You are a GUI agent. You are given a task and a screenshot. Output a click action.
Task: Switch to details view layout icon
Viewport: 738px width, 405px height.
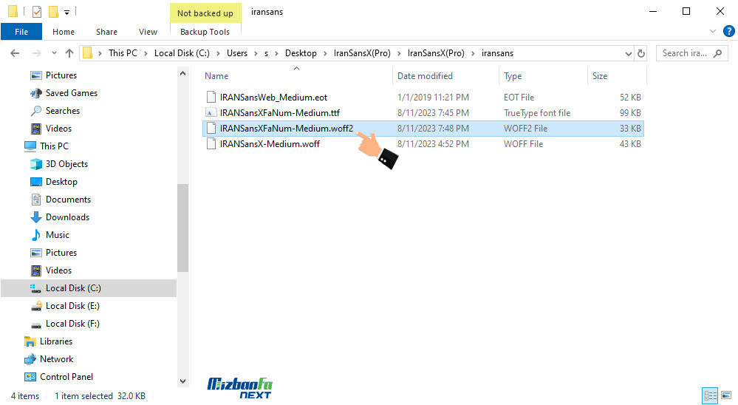(x=710, y=395)
